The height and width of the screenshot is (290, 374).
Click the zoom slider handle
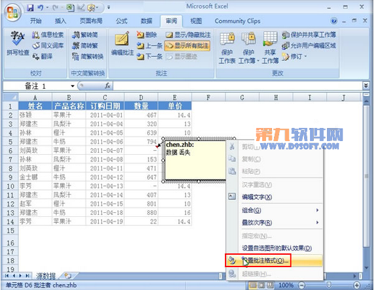(329, 285)
